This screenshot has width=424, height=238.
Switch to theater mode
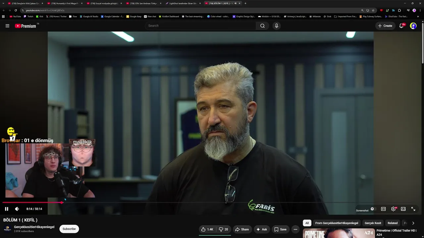(x=403, y=209)
